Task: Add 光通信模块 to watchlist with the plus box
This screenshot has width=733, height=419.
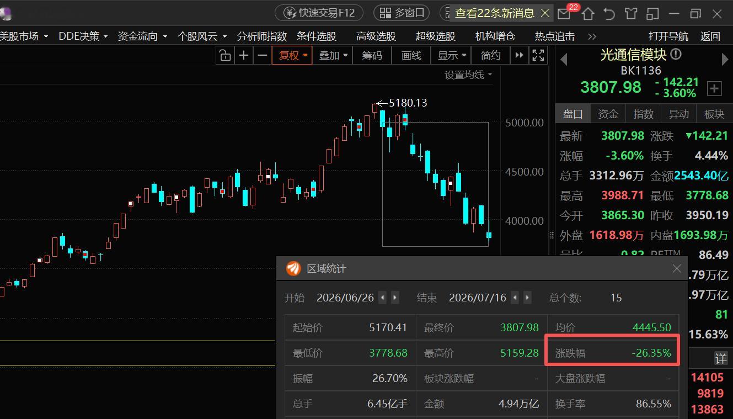Action: 714,88
